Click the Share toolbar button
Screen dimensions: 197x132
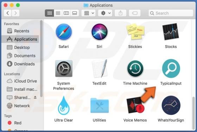pos(120,13)
